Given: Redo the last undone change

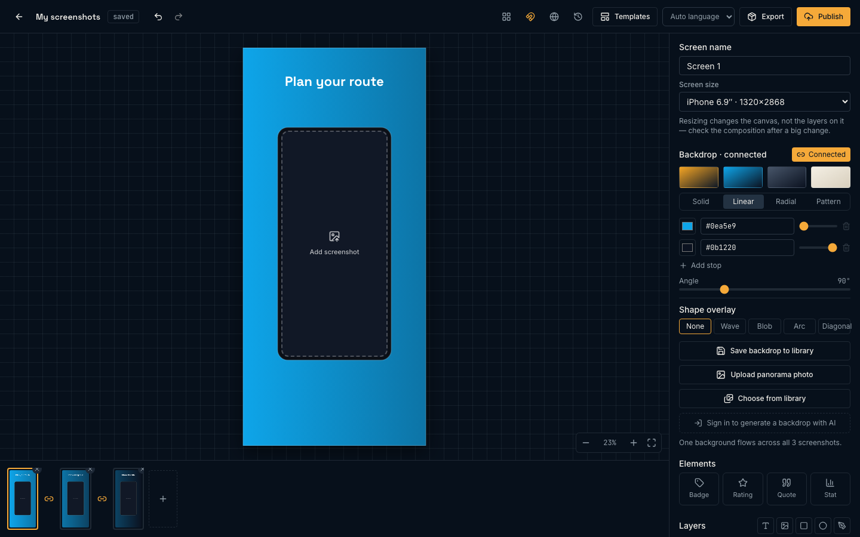Looking at the screenshot, I should tap(179, 17).
